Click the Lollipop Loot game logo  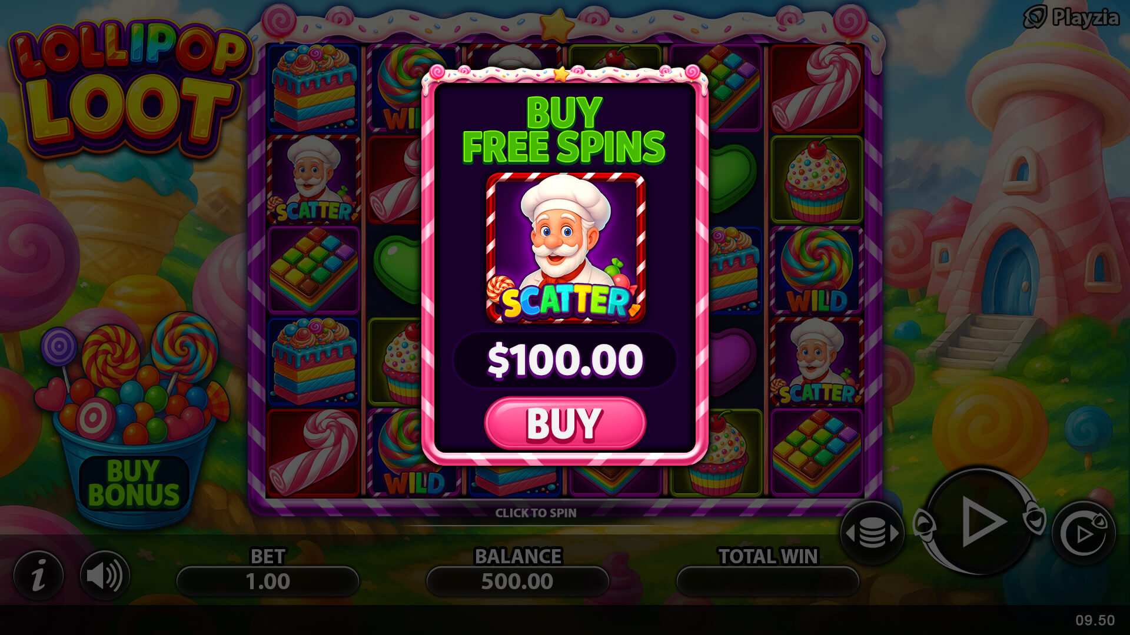tap(129, 88)
